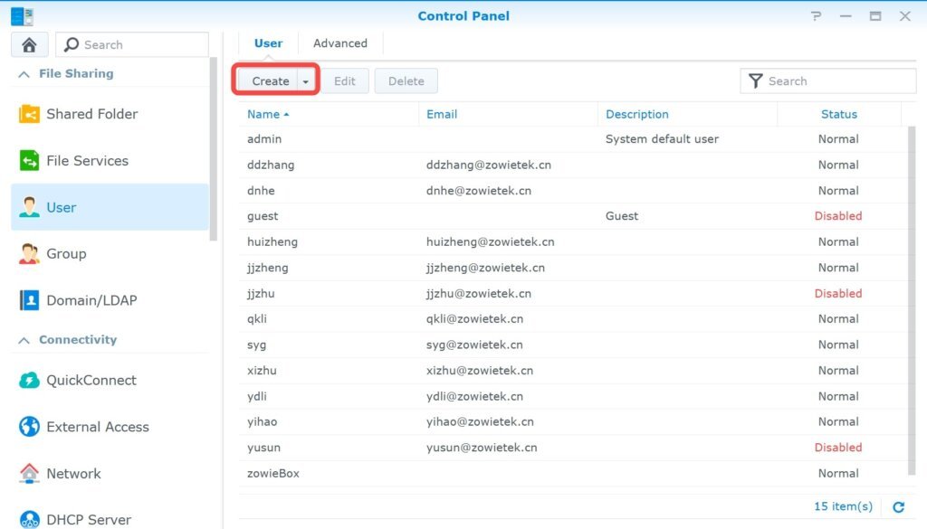Open Network settings

click(73, 474)
